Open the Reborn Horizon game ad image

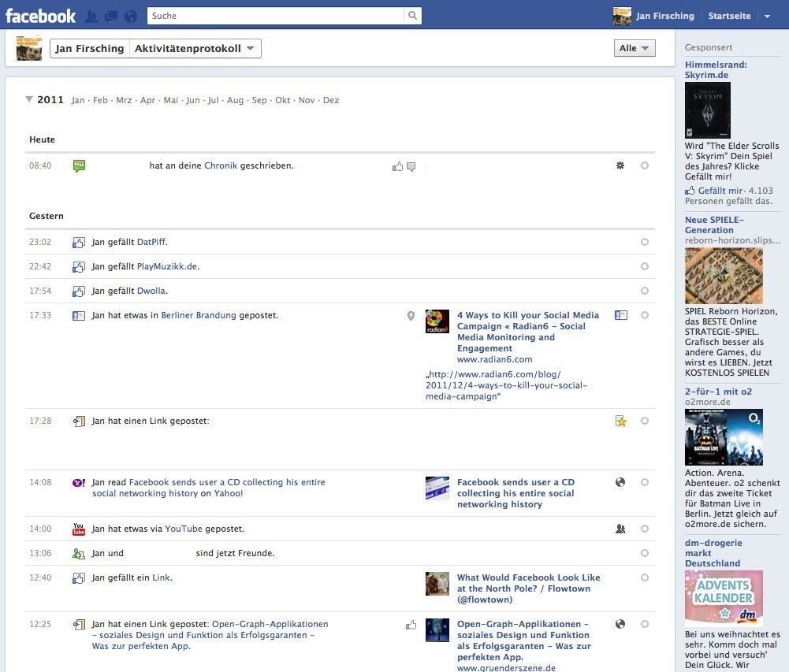pyautogui.click(x=724, y=276)
